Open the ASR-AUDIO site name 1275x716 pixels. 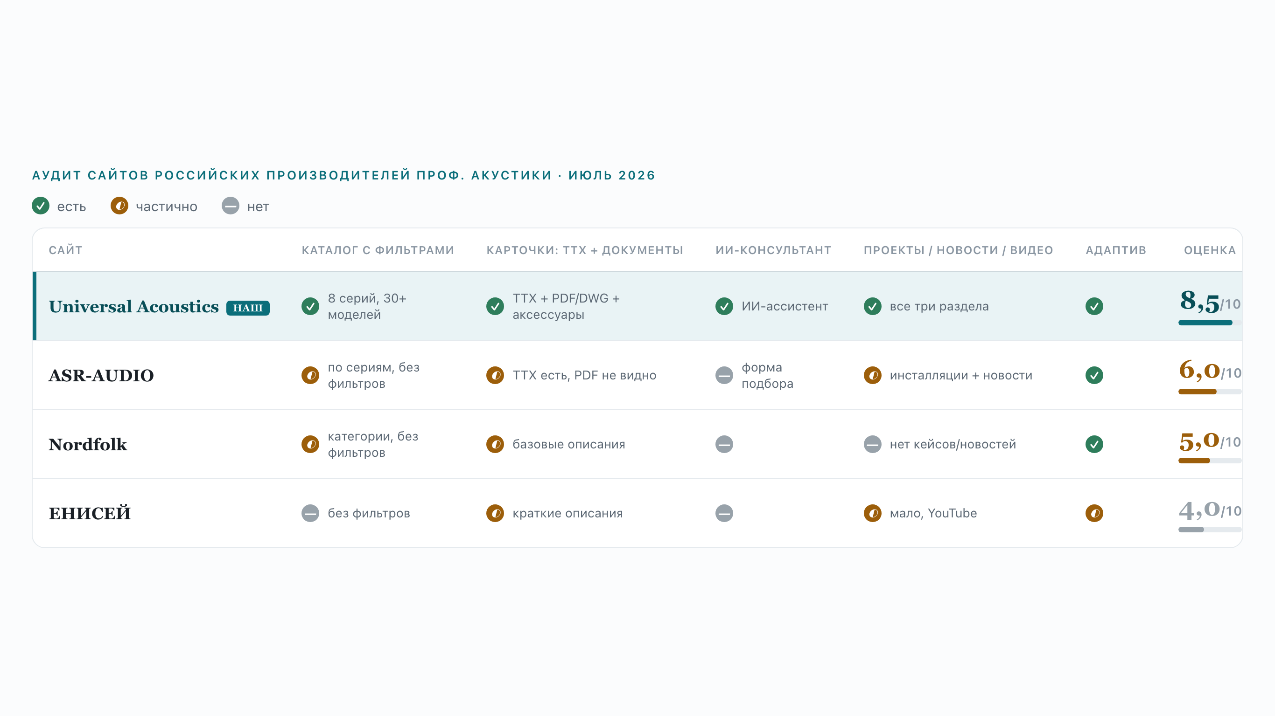(101, 375)
